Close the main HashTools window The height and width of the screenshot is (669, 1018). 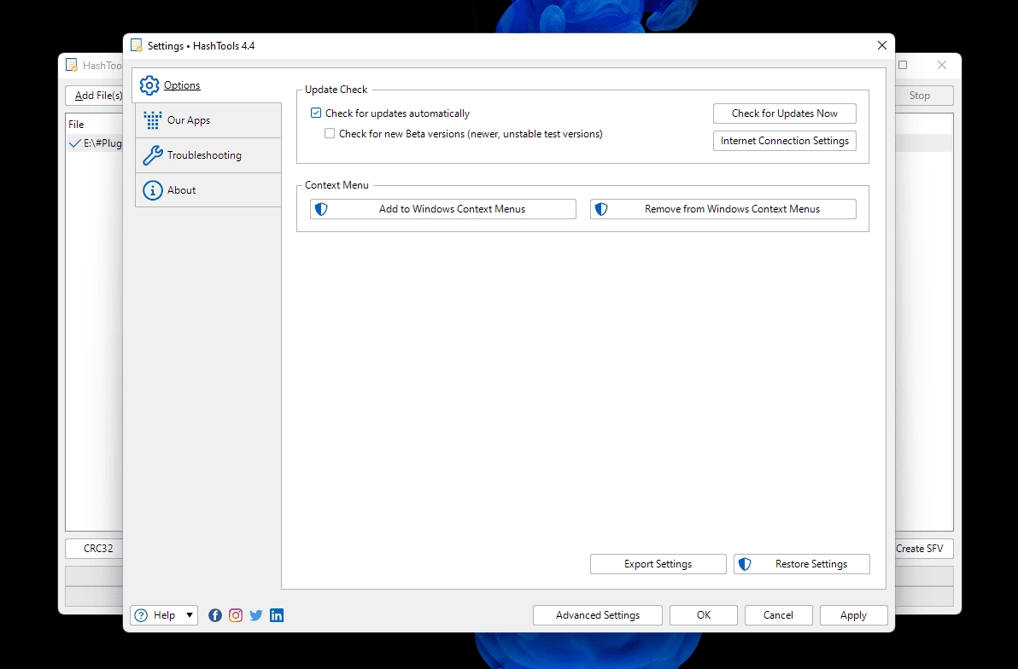[942, 65]
